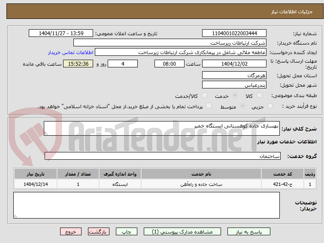The width and height of the screenshot is (324, 243).
Task: Select the جزیی purchase type radio
Action: [x=270, y=106]
